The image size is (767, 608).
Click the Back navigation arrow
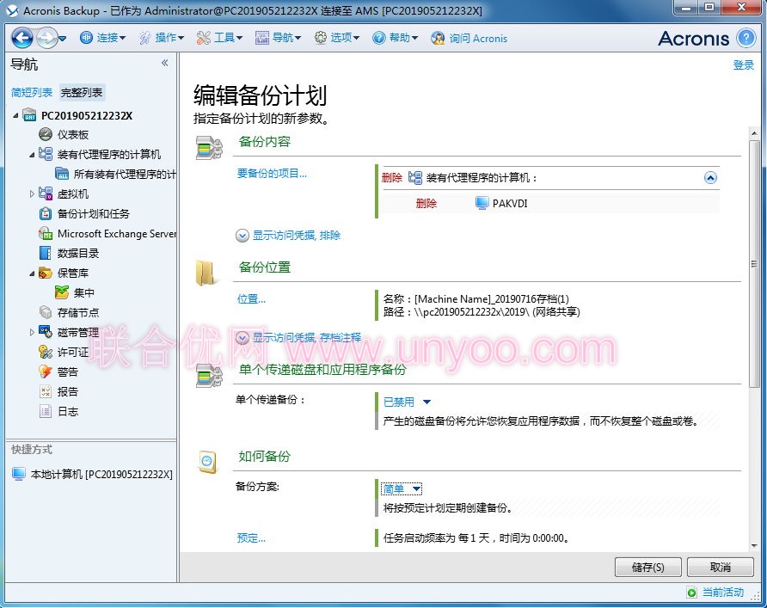(22, 38)
